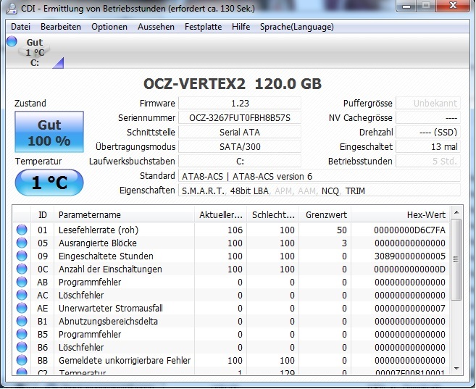476x389 pixels.
Task: Click the status orb for AB Programmfehler
Action: point(22,282)
